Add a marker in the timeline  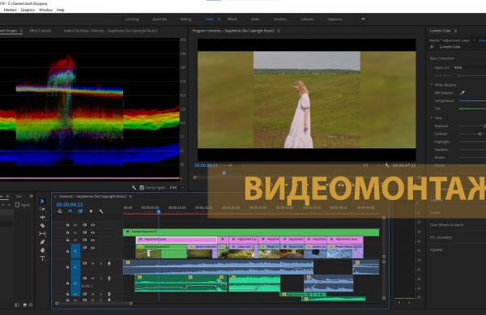click(91, 211)
